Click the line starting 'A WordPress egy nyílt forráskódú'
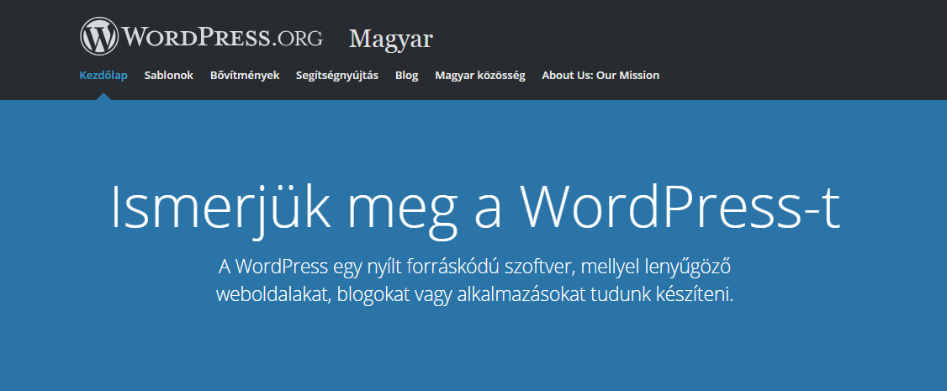Image resolution: width=947 pixels, height=391 pixels. pyautogui.click(x=474, y=267)
